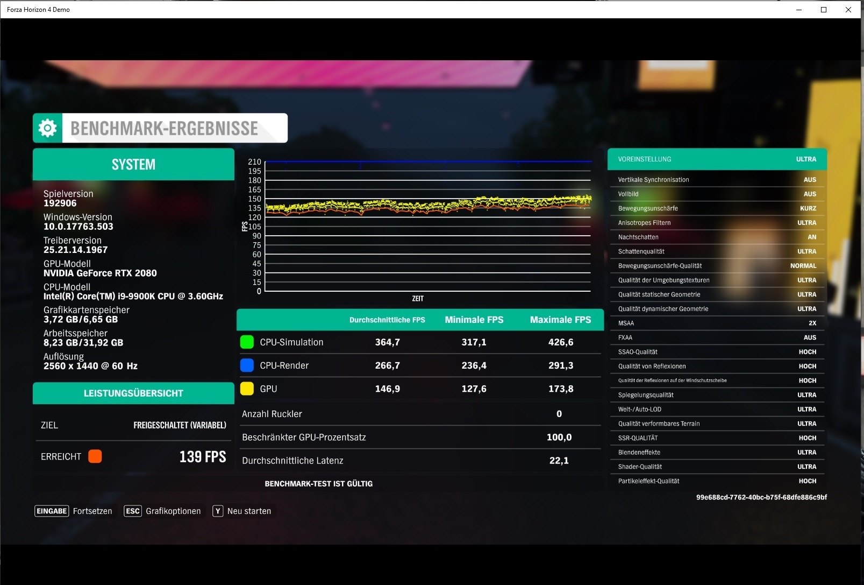Click the Qualität verformbares Terrain row
864x585 pixels.
coord(717,424)
